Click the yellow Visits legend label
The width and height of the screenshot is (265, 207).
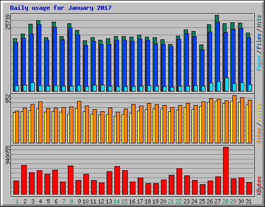pos(259,112)
